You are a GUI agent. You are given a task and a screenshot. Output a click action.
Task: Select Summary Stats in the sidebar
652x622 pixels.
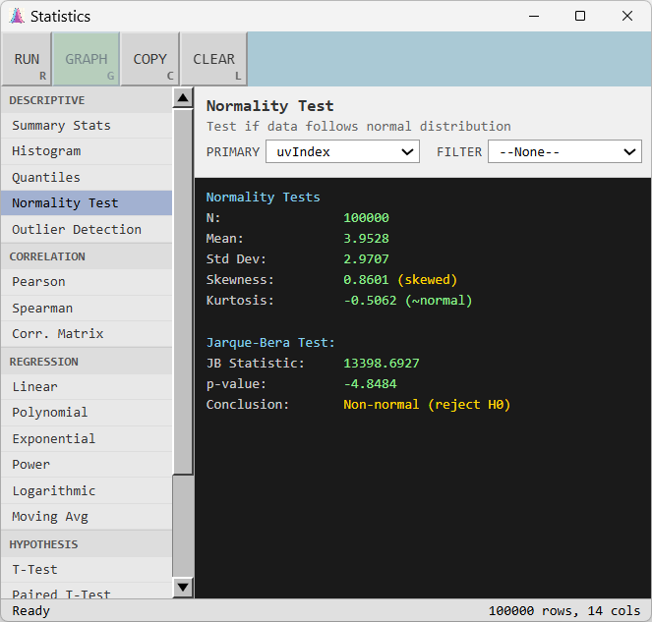61,126
